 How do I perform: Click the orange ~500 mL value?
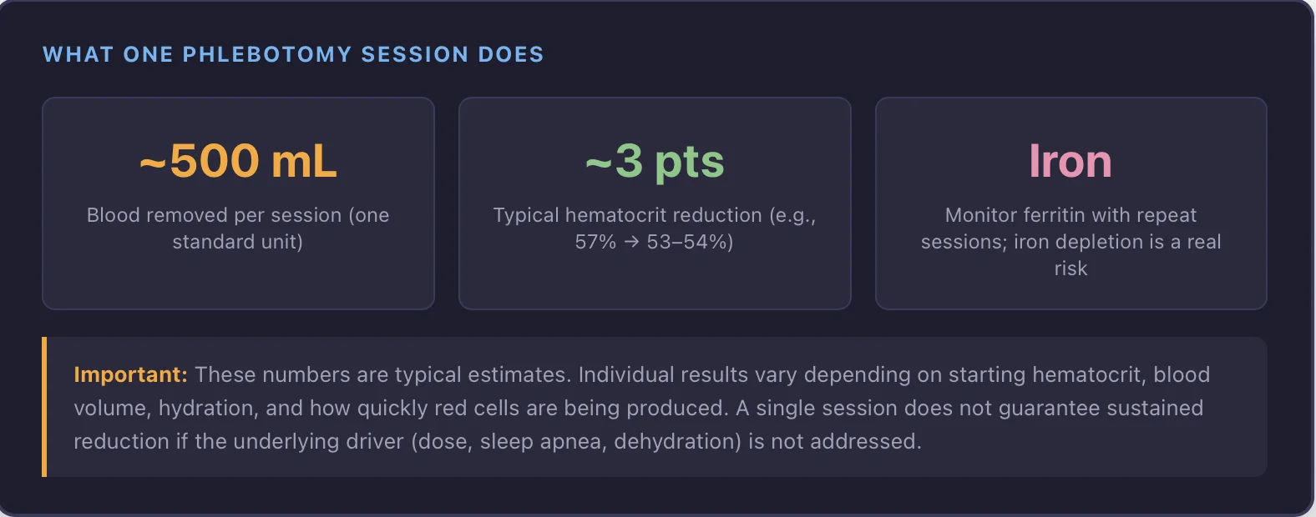[x=238, y=161]
